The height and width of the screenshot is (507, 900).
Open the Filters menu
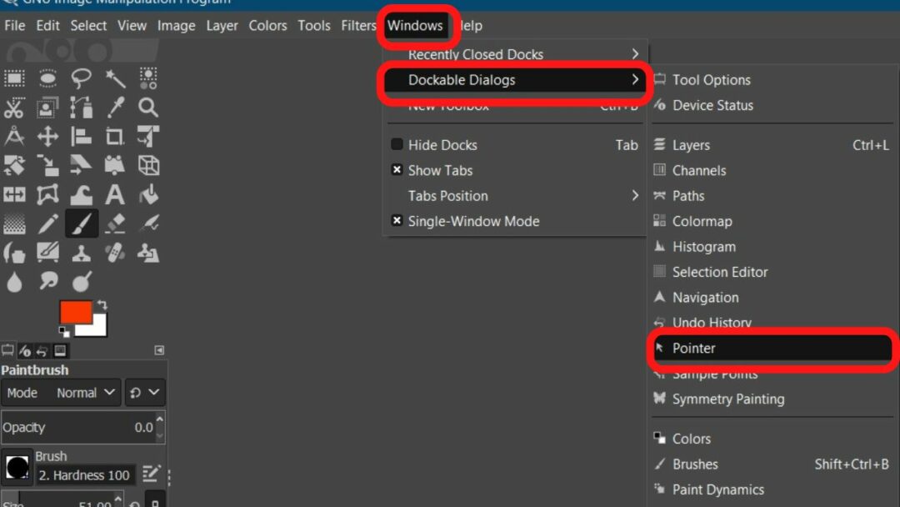coord(358,26)
